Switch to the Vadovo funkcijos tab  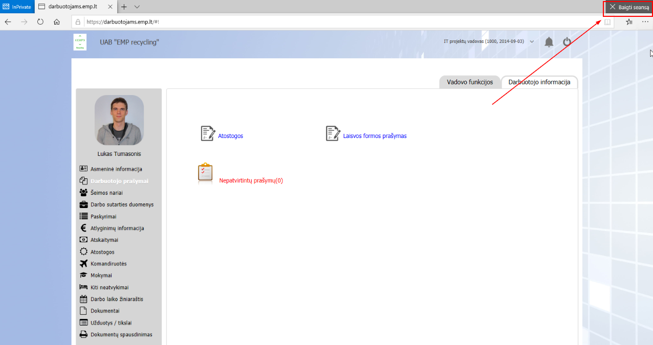[470, 82]
